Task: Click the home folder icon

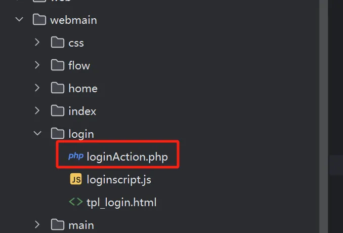Action: pos(58,88)
